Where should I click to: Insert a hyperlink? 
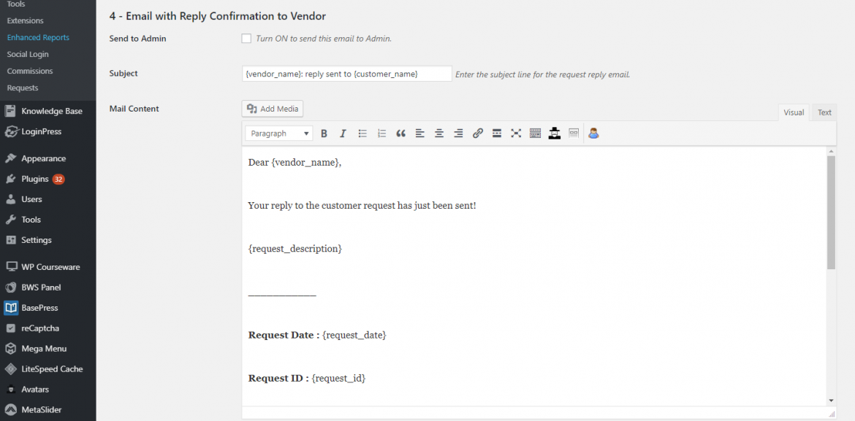[478, 133]
